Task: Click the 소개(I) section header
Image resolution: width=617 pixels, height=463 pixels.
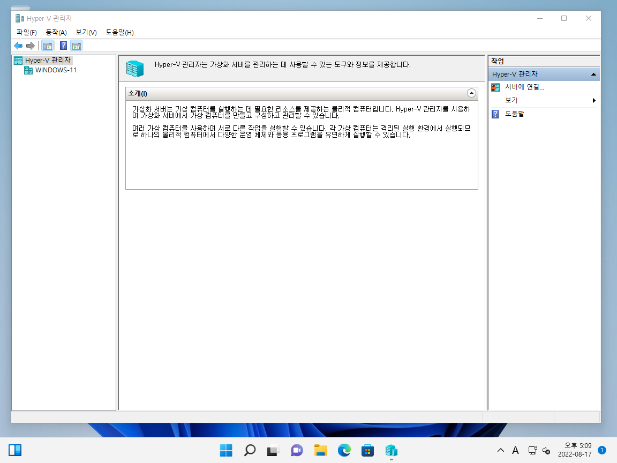Action: pos(302,93)
